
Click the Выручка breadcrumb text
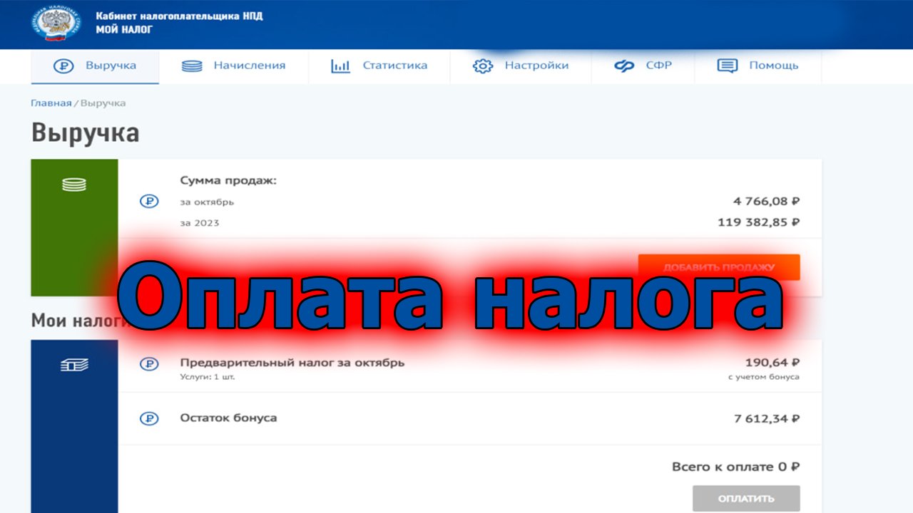[103, 103]
